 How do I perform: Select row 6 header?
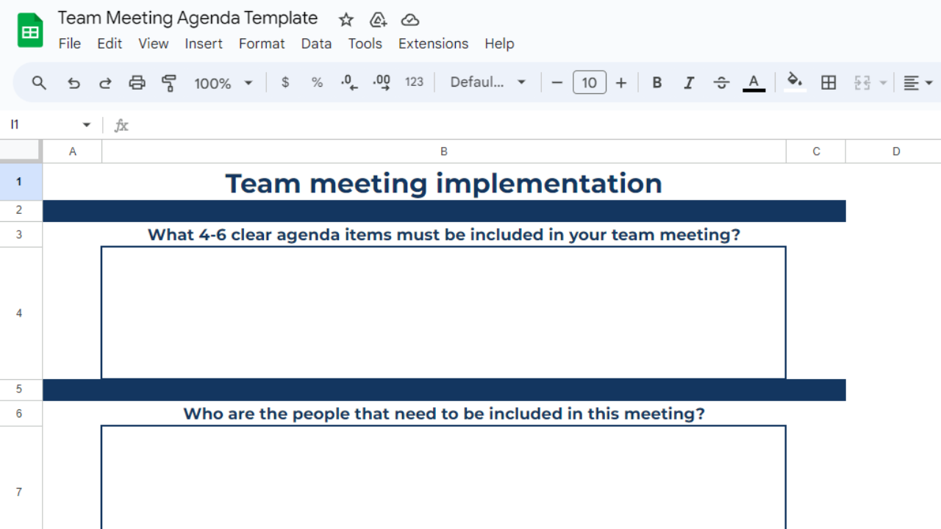point(21,414)
